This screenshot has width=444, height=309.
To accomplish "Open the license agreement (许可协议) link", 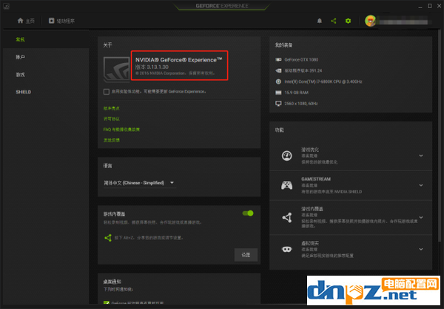I will point(111,119).
